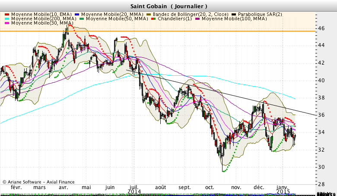
Task: Click the 40 price axis label
Action: pos(321,81)
